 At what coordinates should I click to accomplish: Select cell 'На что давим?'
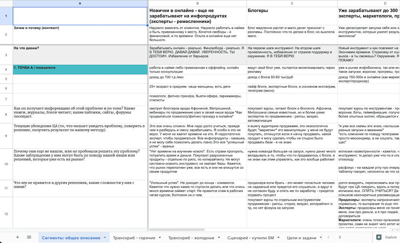click(80, 55)
